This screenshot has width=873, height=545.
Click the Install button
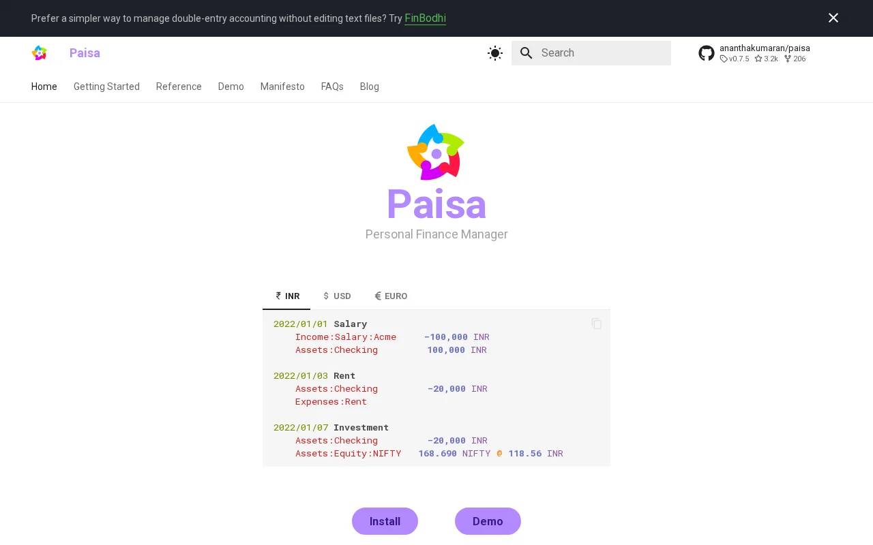point(385,521)
